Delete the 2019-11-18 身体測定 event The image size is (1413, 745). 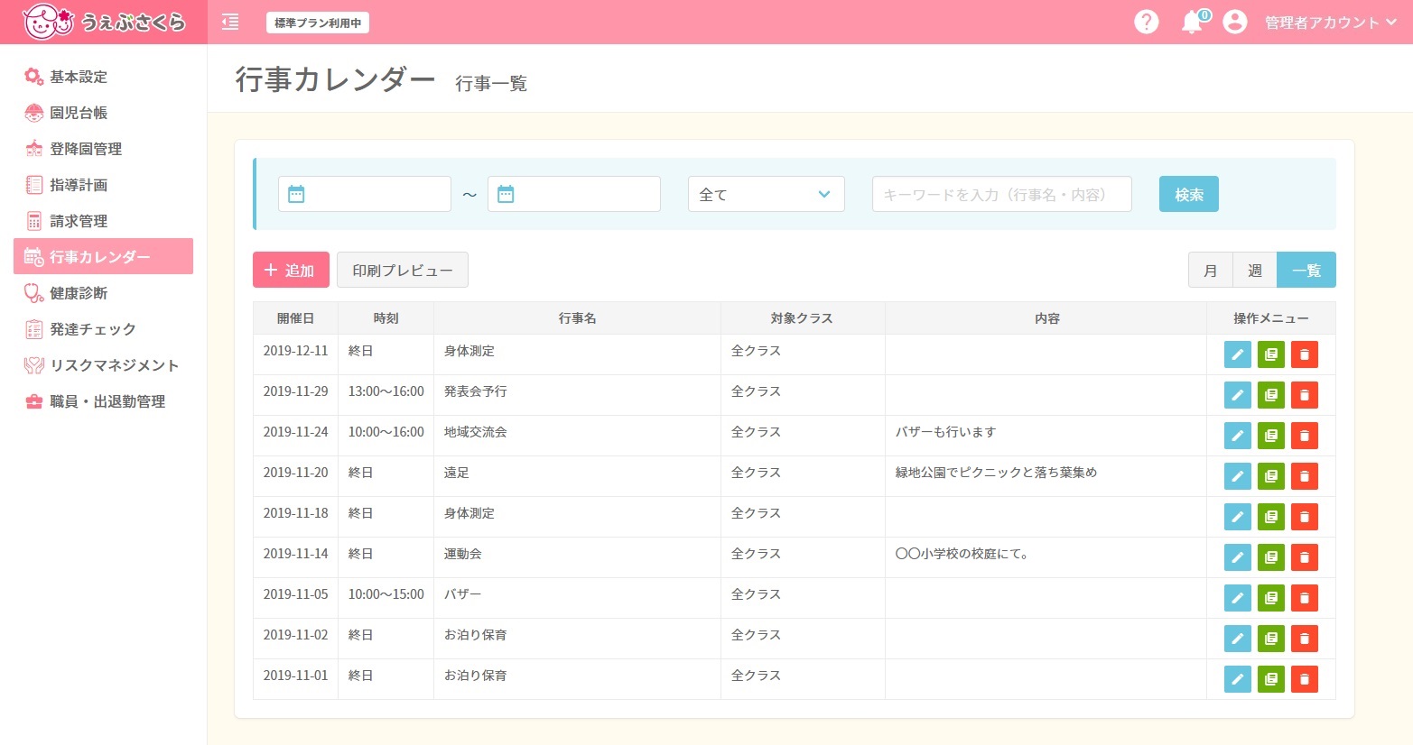click(x=1305, y=517)
